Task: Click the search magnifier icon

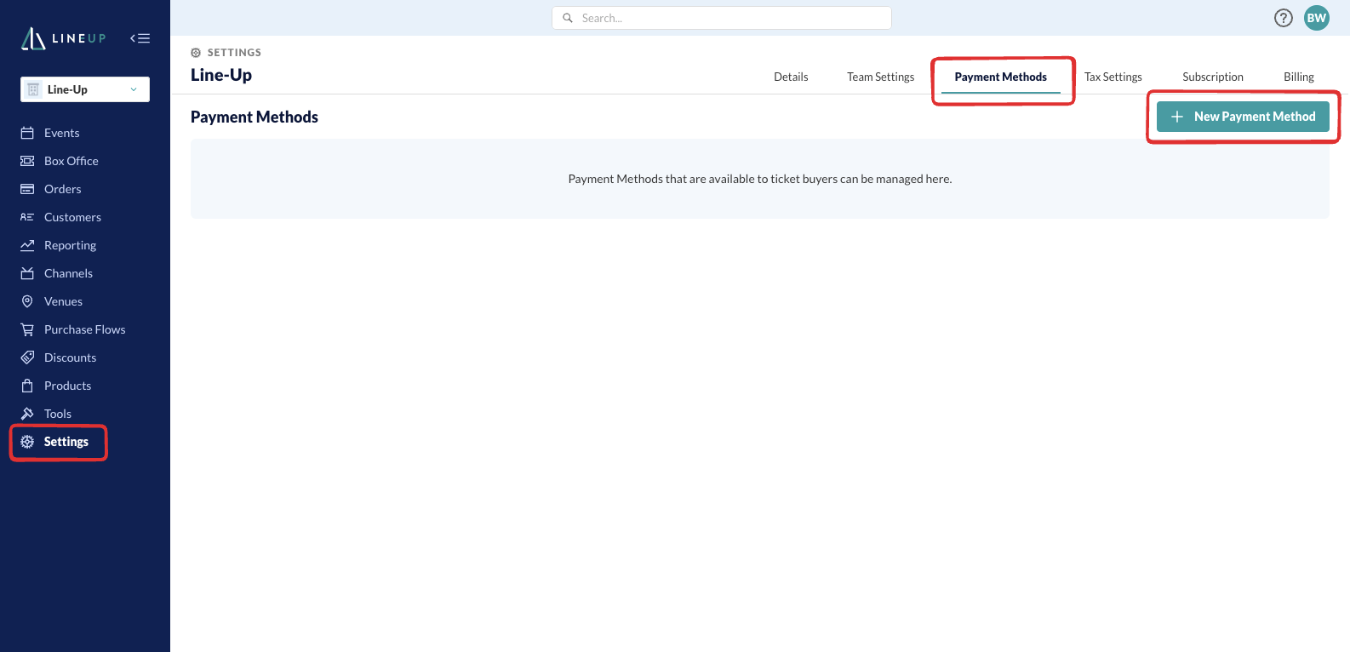Action: pyautogui.click(x=568, y=18)
